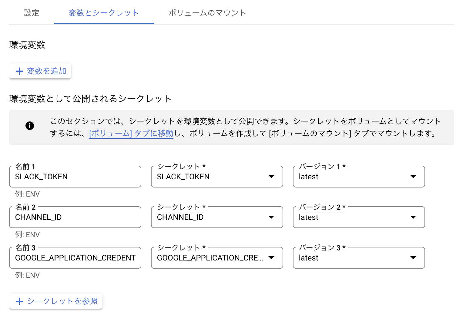Switch to the 設定 tab

32,13
